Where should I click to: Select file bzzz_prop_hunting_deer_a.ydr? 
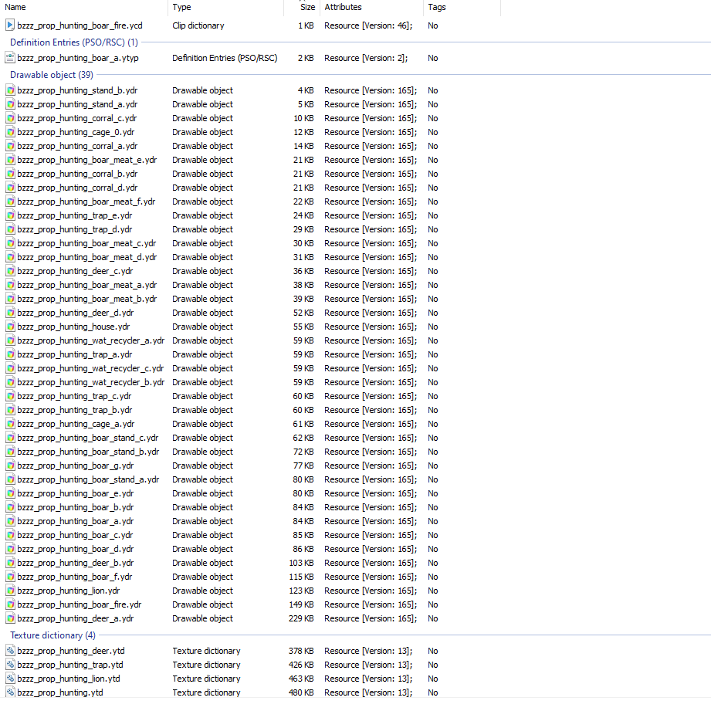pyautogui.click(x=76, y=618)
